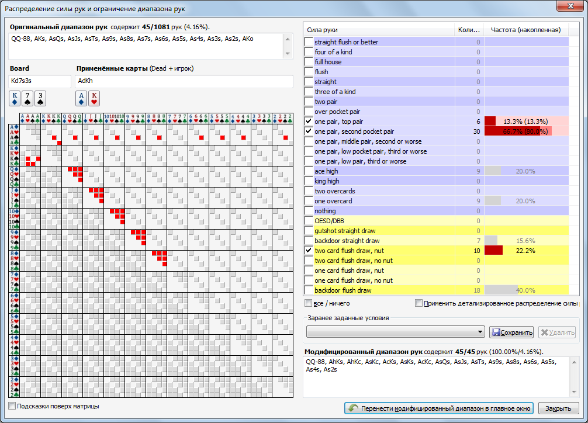Select the 'gutshot straight draw' row text
The image size is (588, 423).
(345, 231)
